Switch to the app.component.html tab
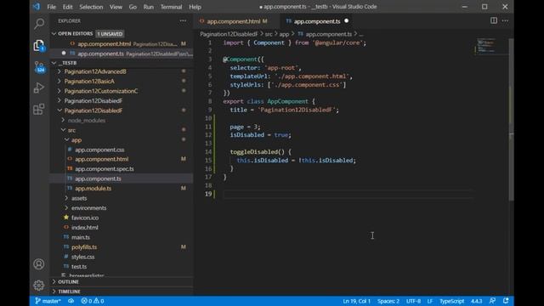This screenshot has height=306, width=544. point(233,21)
